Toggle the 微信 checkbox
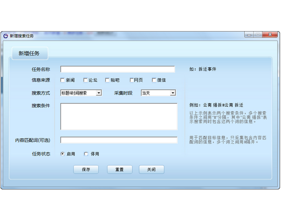Image resolution: width=281 pixels, height=221 pixels. click(x=154, y=80)
